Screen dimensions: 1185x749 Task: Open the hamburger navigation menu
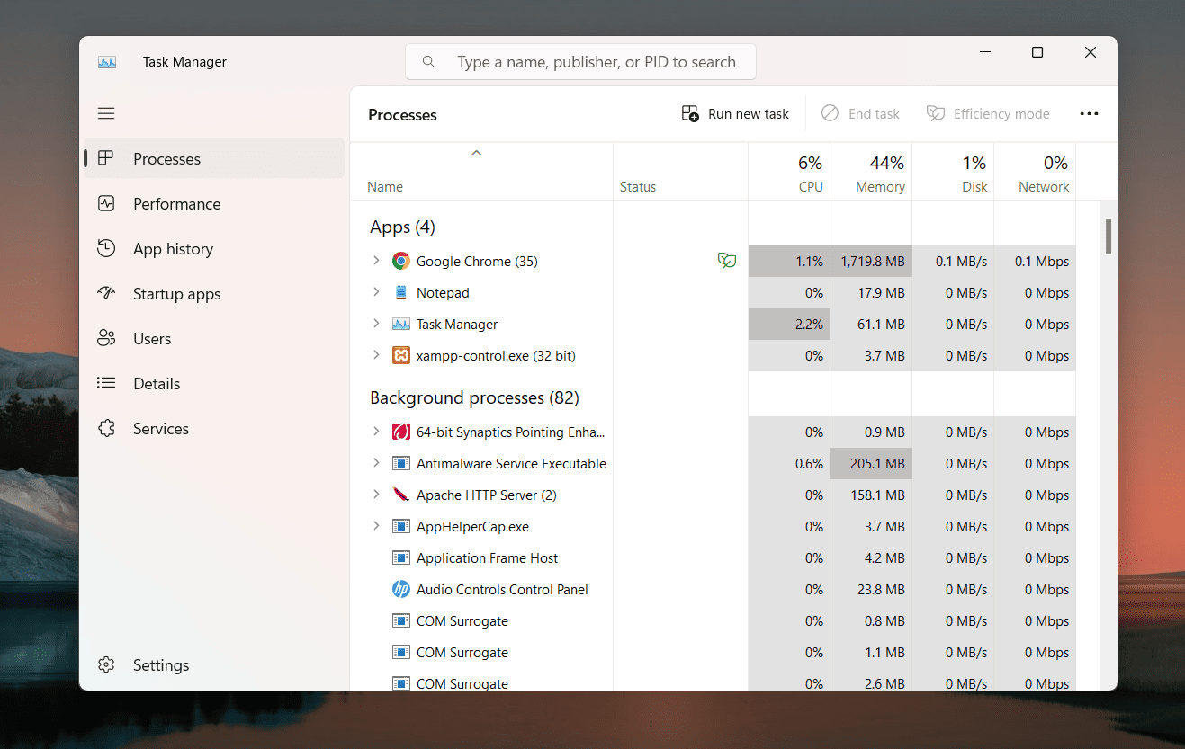(x=106, y=113)
